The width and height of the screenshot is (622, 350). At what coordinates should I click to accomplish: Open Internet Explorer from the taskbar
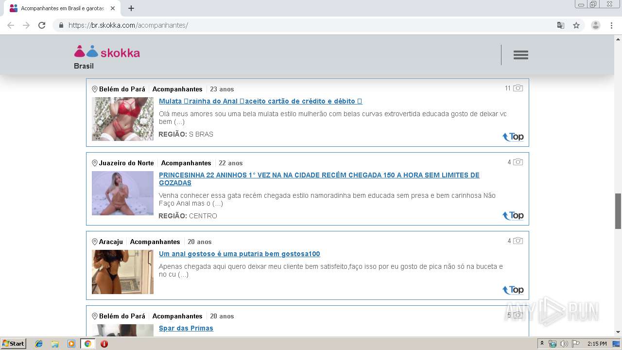39,344
